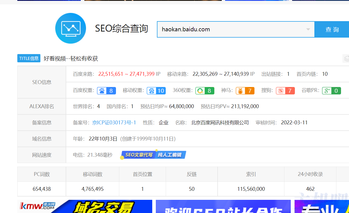The image size is (349, 213).
Task: Click the company name 北京百度网讯科技有限公司
Action: click(x=220, y=123)
